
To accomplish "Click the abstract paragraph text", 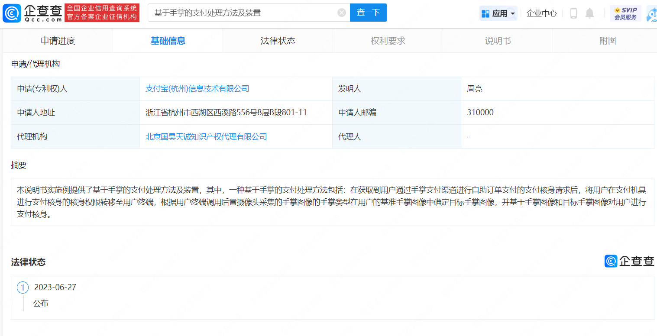I will click(332, 202).
